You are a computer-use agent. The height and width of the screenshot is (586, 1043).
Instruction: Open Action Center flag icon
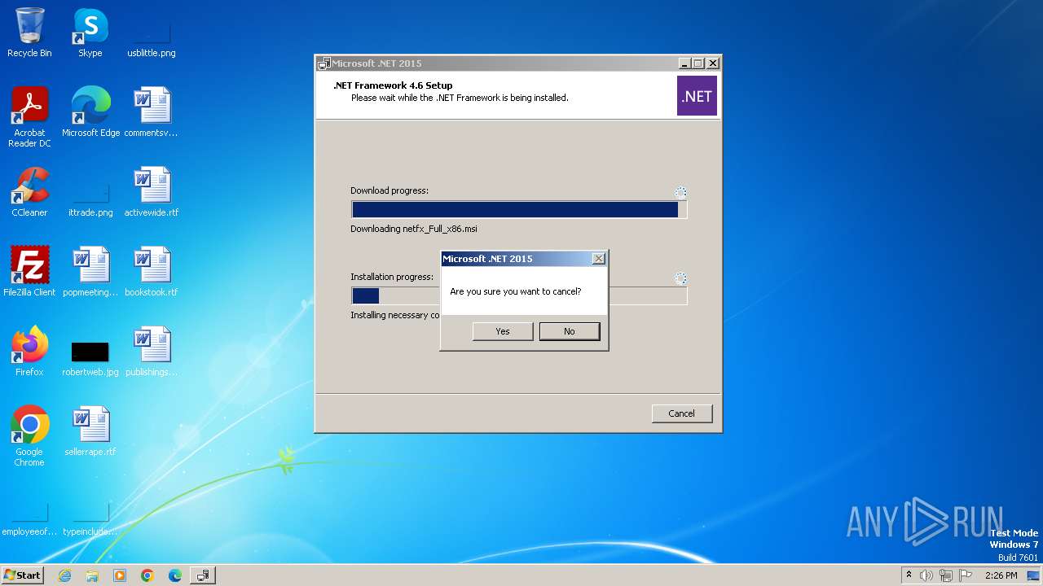point(966,575)
